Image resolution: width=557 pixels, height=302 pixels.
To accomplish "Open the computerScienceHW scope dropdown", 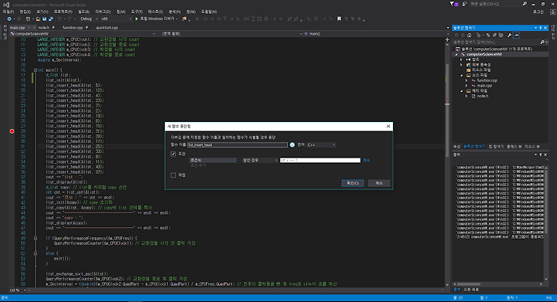I will [x=83, y=34].
